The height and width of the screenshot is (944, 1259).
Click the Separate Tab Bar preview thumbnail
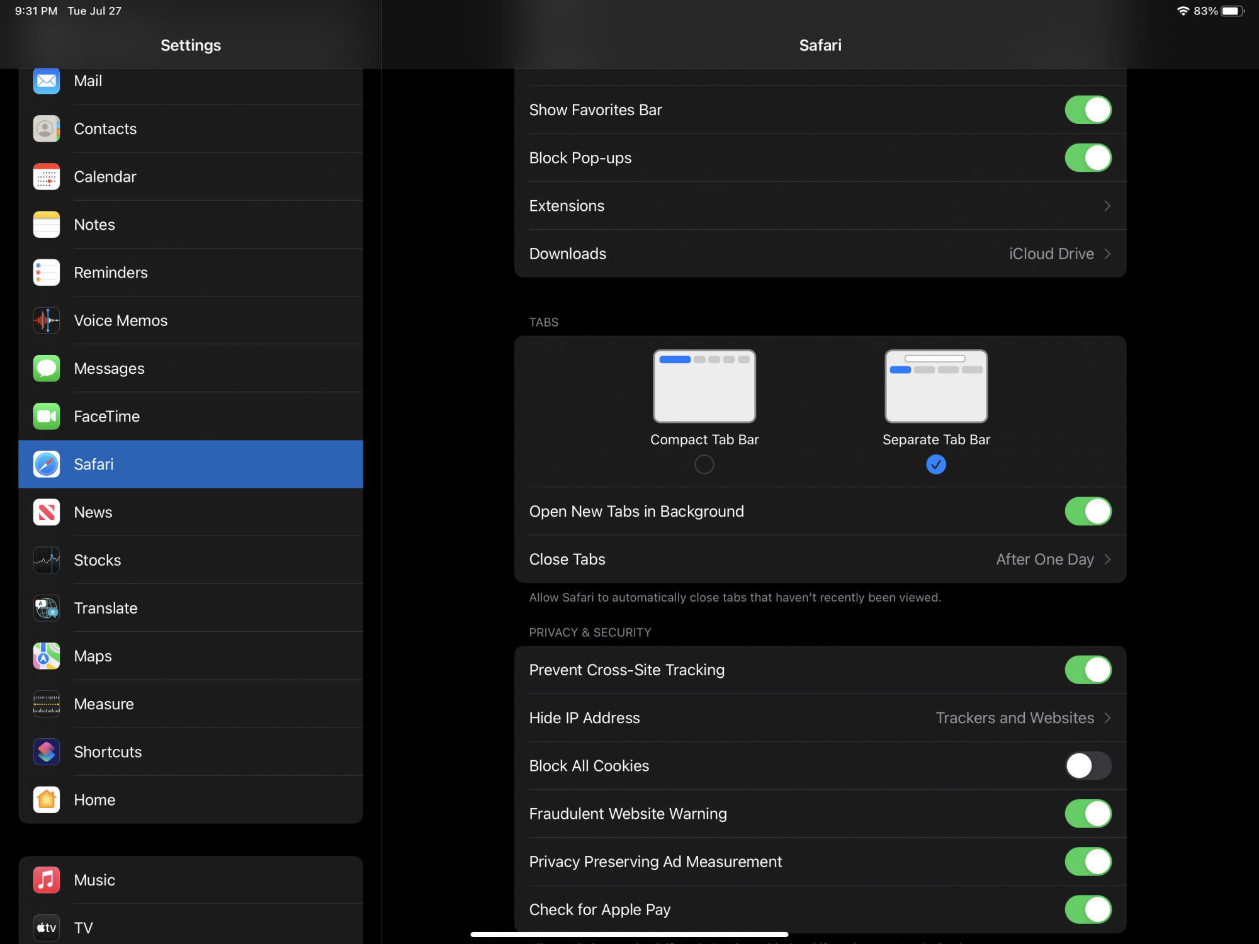[935, 386]
